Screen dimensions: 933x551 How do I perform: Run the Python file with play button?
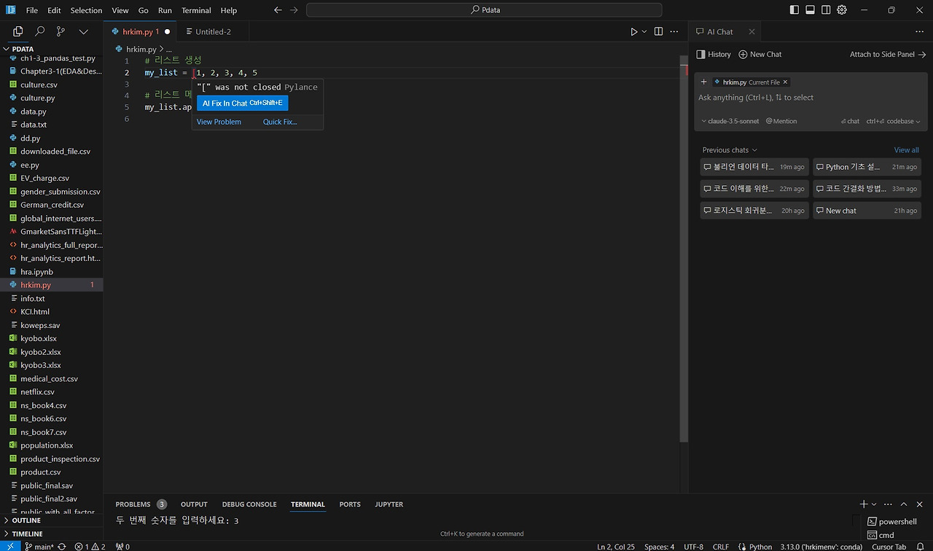(634, 31)
